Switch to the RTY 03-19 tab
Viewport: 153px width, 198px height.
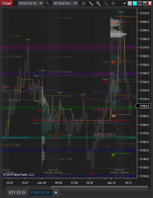[x=17, y=192]
